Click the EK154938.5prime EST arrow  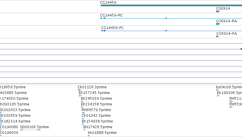(83, 124)
